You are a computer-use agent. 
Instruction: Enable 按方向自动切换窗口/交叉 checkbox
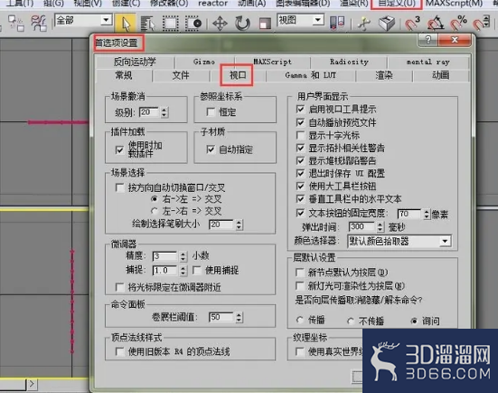[x=119, y=187]
